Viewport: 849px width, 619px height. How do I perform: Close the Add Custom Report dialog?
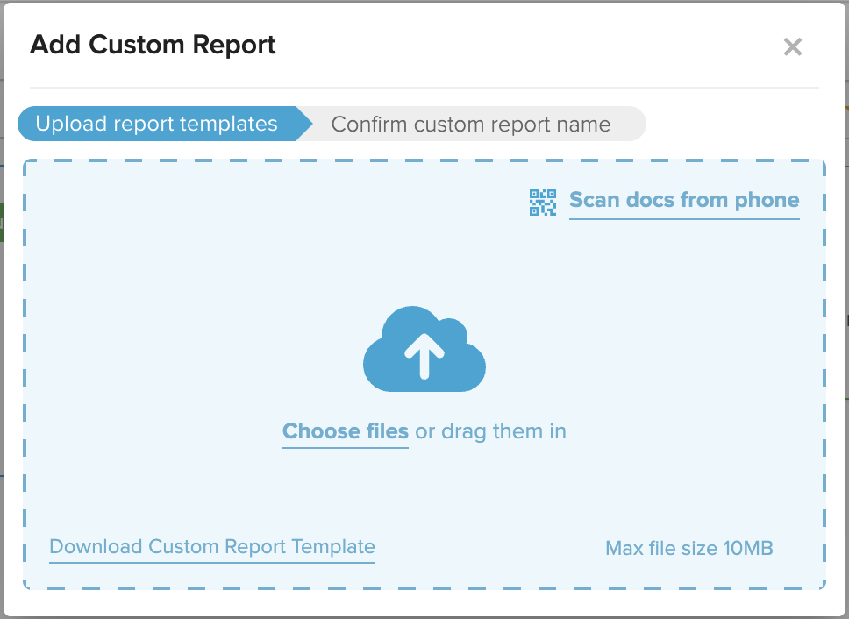(793, 47)
